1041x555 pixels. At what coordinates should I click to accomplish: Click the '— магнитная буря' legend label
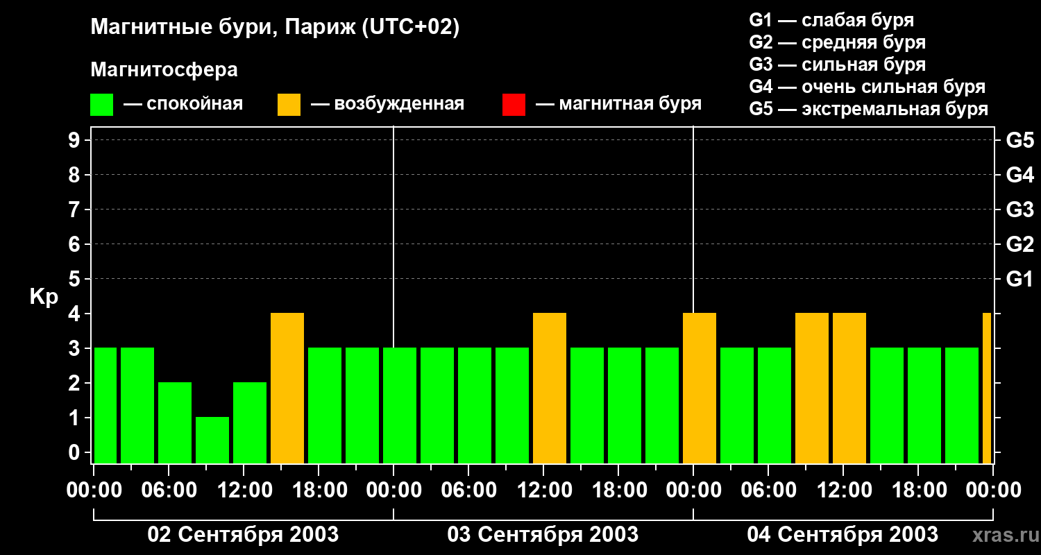click(618, 104)
